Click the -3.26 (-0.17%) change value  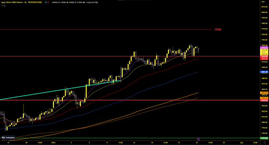92,2
